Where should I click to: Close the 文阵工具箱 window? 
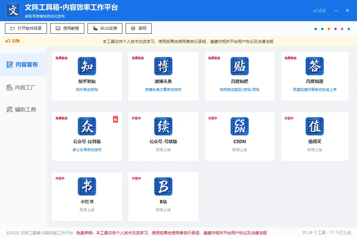click(x=347, y=11)
